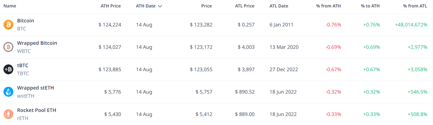This screenshot has height=125, width=433.
Task: Open the Wrapped stETH name link
Action: (x=35, y=88)
